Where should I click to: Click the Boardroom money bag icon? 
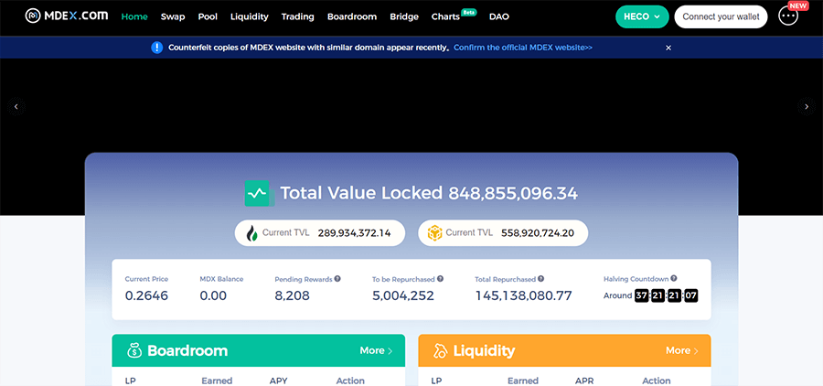[x=135, y=351]
